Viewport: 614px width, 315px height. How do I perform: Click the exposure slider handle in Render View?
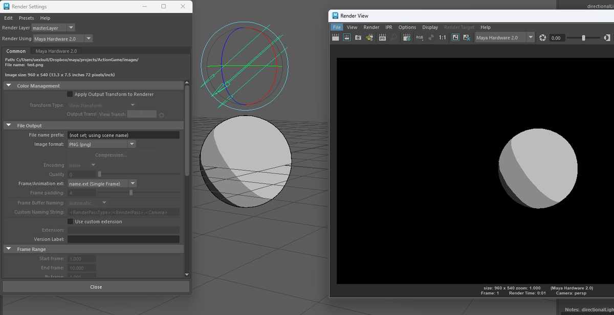583,37
